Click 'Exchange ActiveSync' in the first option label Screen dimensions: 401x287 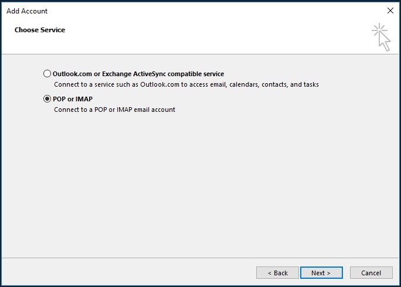coord(130,74)
